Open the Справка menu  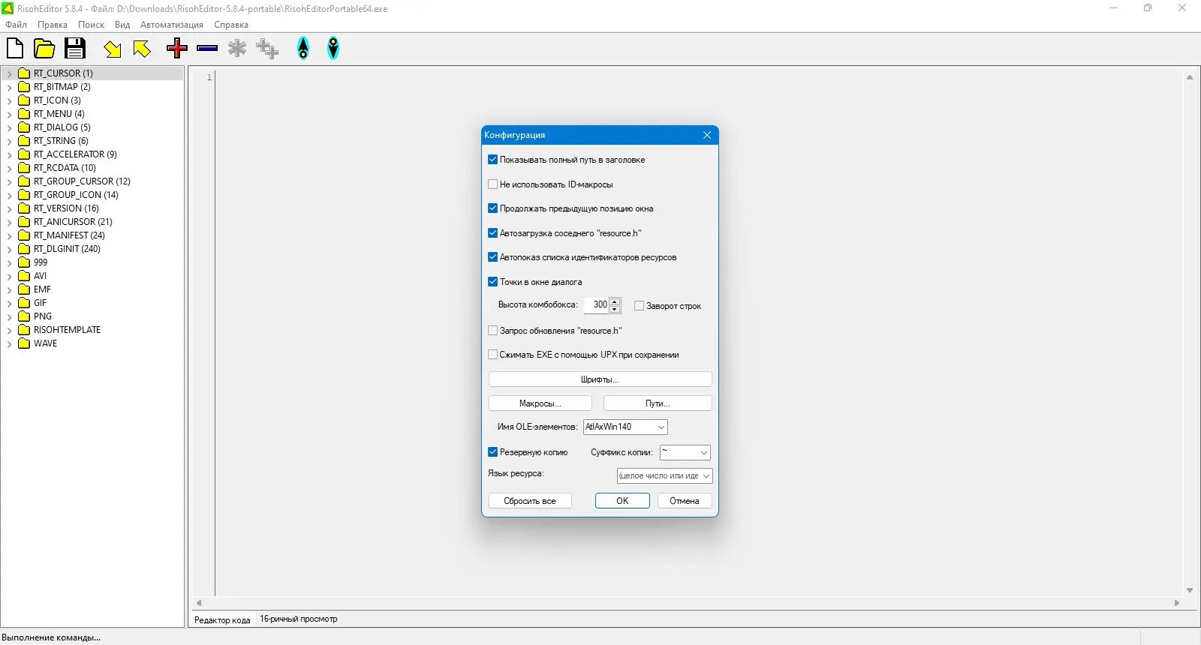click(x=231, y=25)
